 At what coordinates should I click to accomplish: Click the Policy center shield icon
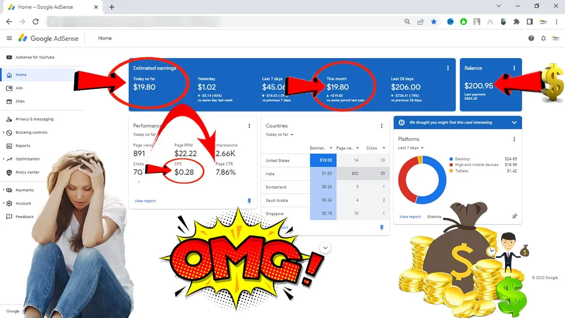point(9,172)
